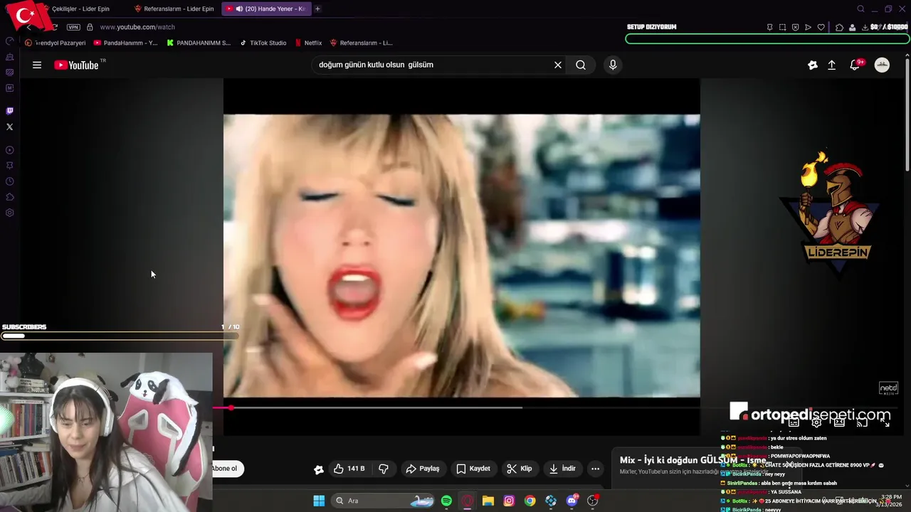Go to YouTube home via logo
Viewport: 911px width, 512px height.
77,65
